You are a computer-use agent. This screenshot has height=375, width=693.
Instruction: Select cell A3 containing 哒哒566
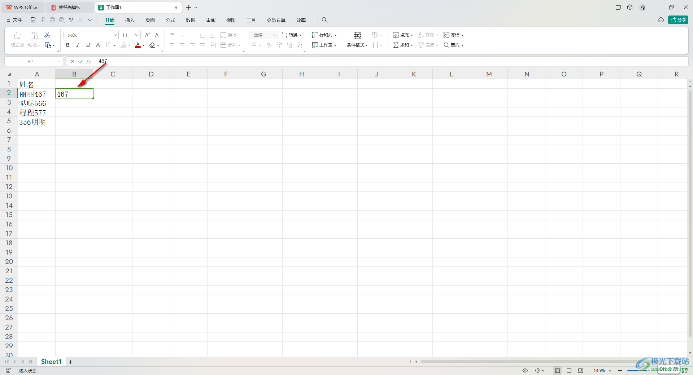click(36, 103)
